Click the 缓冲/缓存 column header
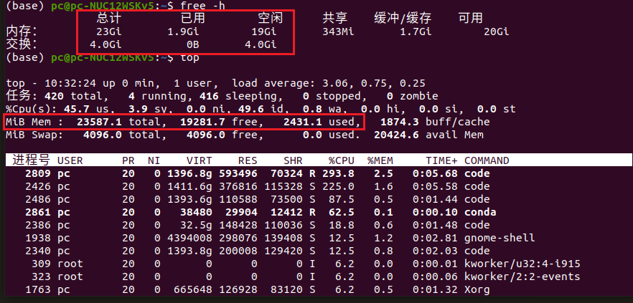633x303 pixels. pyautogui.click(x=403, y=18)
